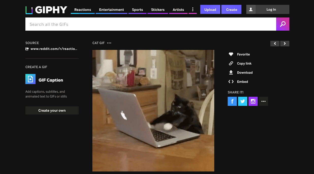The image size is (314, 174).
Task: Open the Entertainment category
Action: [x=111, y=10]
